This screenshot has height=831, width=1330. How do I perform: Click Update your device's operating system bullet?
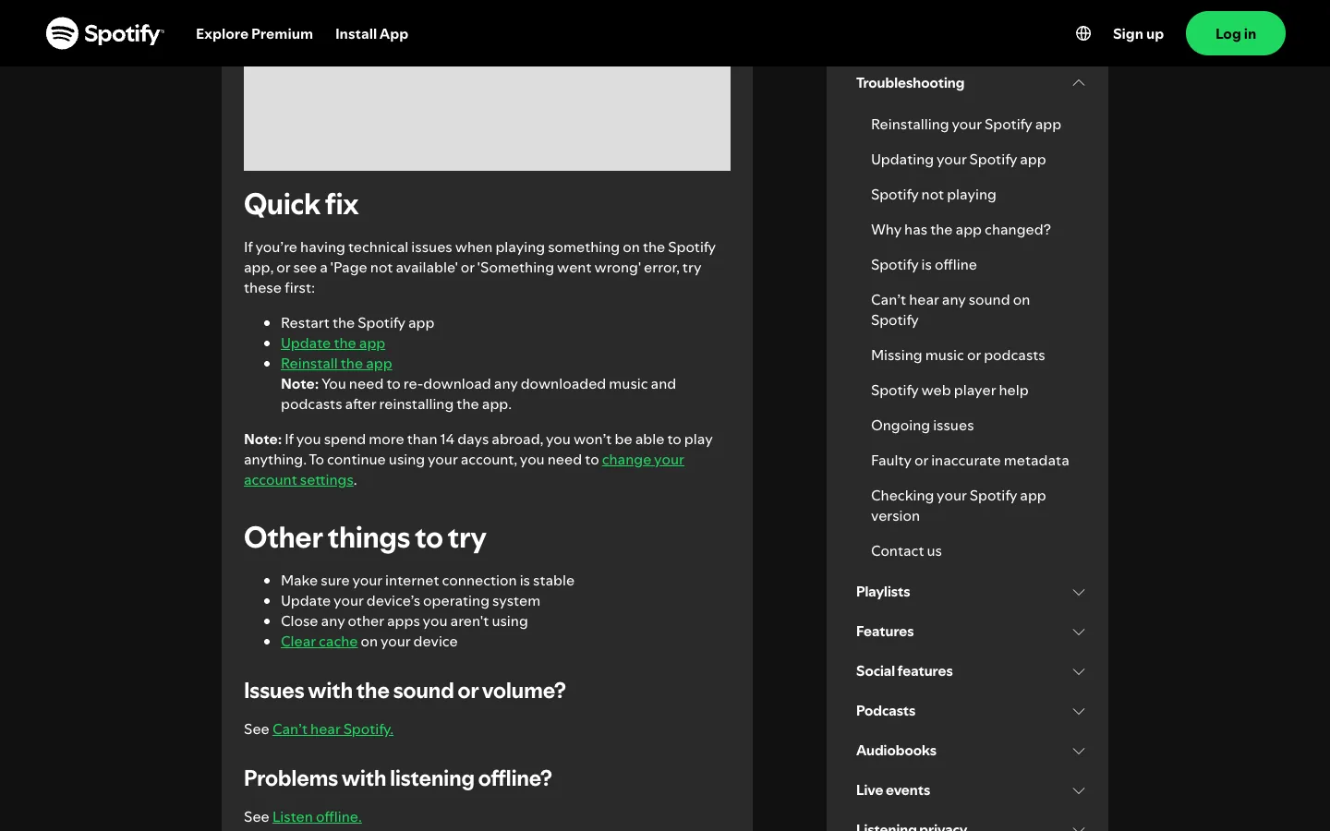(410, 601)
